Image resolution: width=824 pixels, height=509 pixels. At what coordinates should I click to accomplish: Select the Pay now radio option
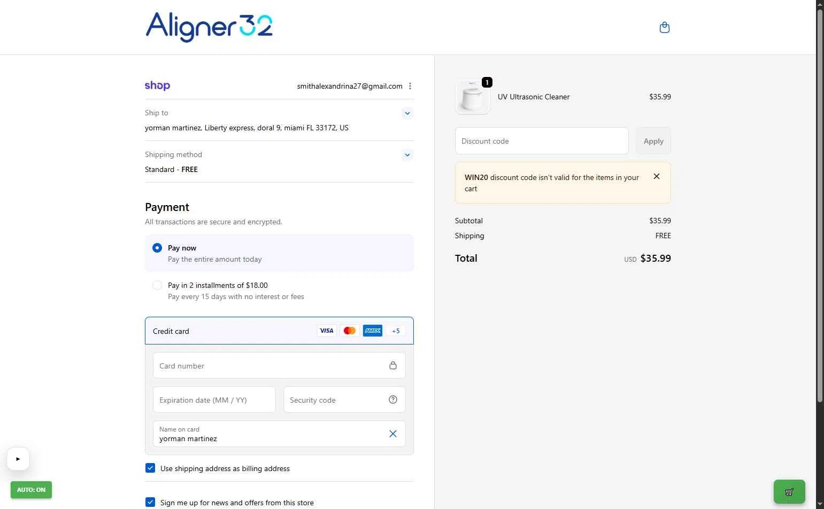click(157, 248)
